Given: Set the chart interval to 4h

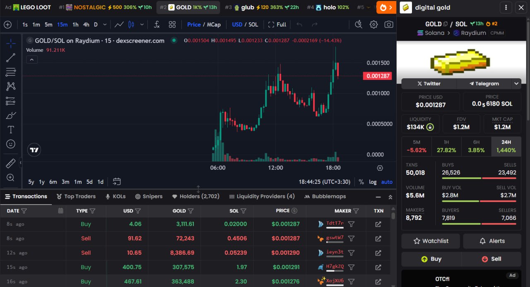Looking at the screenshot, I should click(x=86, y=24).
